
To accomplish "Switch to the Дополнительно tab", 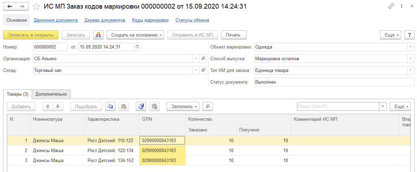I will [x=51, y=94].
